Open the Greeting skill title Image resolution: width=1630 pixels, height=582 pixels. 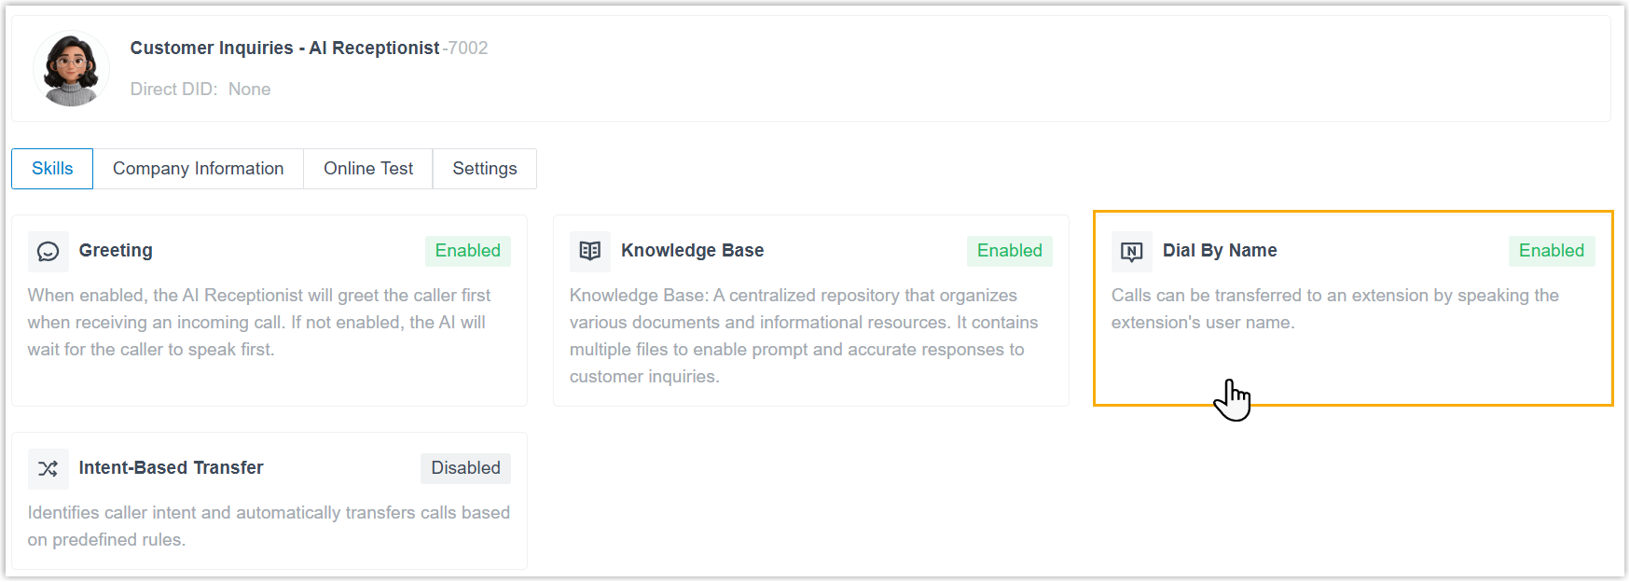116,251
